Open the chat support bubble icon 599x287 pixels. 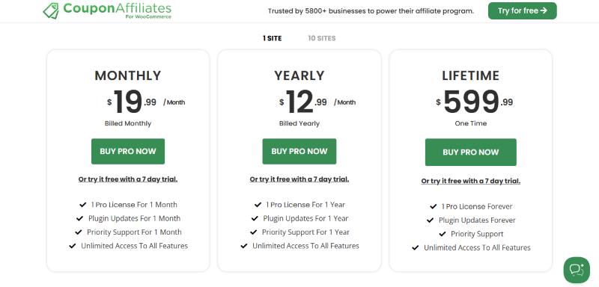(x=577, y=270)
